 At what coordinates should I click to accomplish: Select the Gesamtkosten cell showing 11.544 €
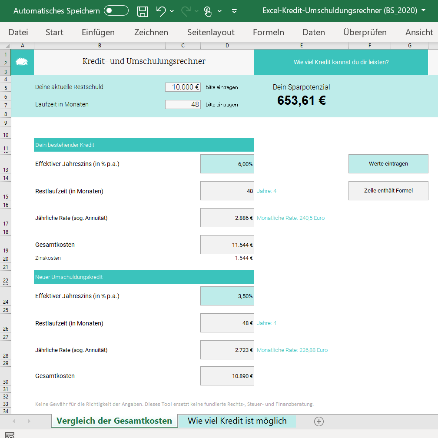[x=227, y=245]
